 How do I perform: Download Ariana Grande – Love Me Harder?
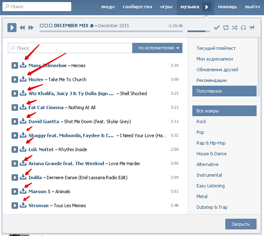[x=23, y=163]
